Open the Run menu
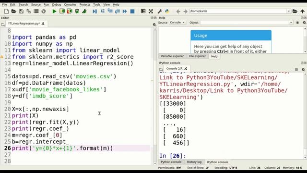Viewport: 307px width, 173px height. pos(46,4)
